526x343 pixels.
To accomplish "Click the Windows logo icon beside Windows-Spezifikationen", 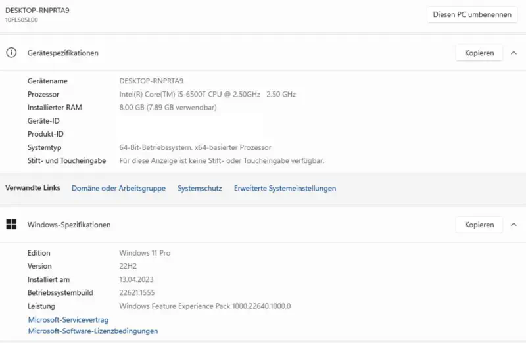I will 11,225.
